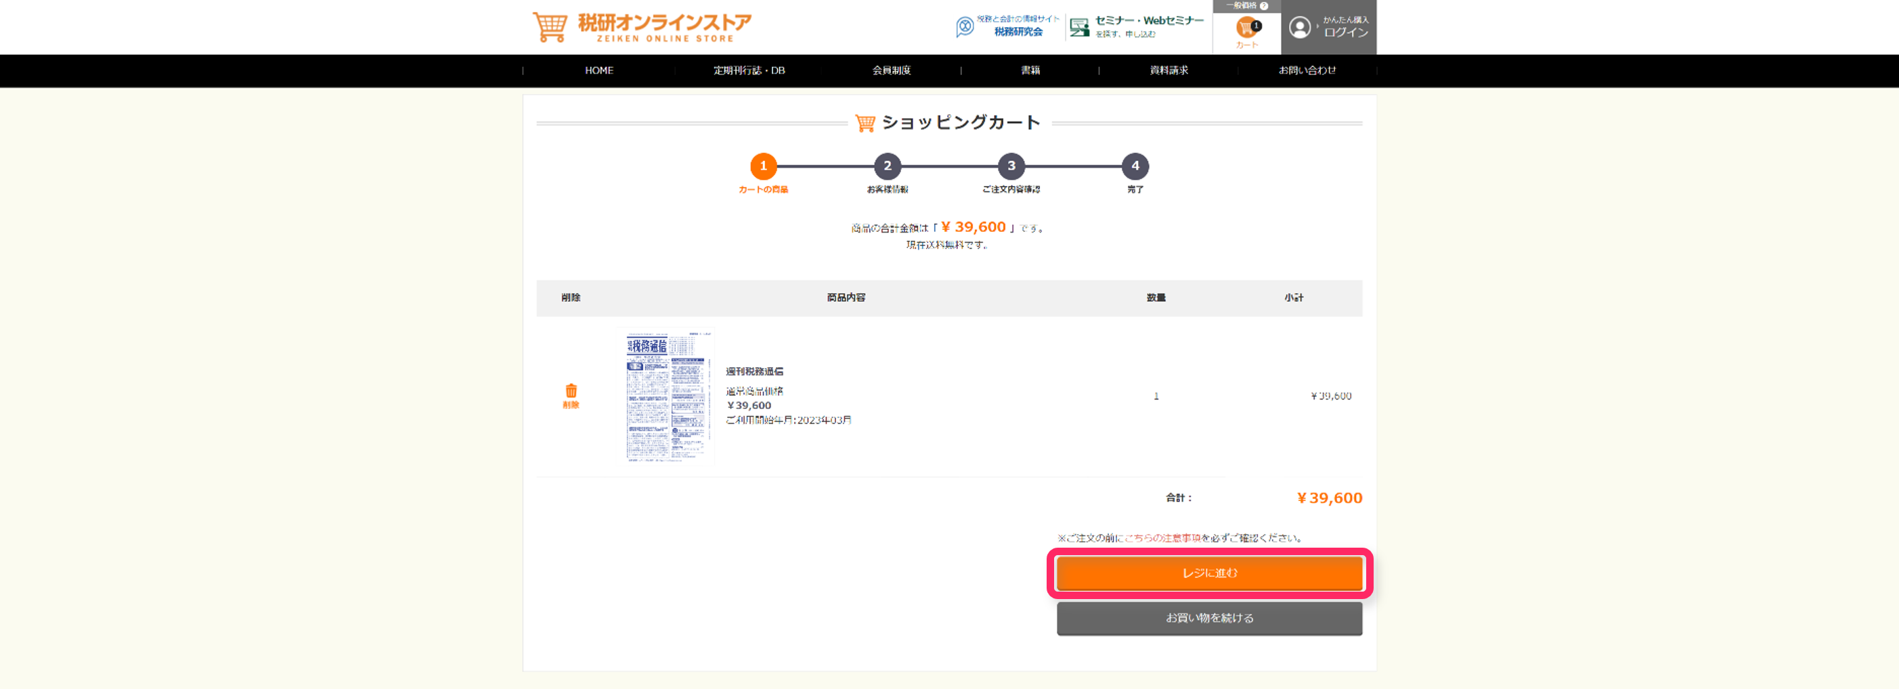This screenshot has width=1899, height=689.
Task: Click the 数量 column header
Action: (x=1156, y=298)
